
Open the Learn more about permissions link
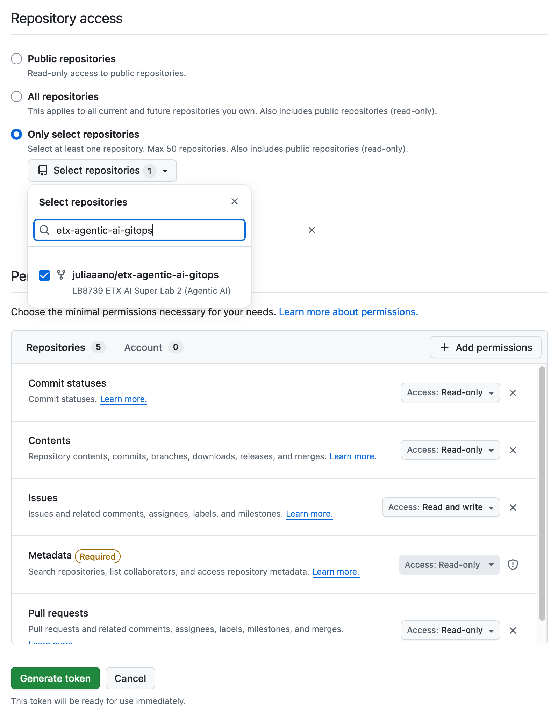click(x=348, y=312)
